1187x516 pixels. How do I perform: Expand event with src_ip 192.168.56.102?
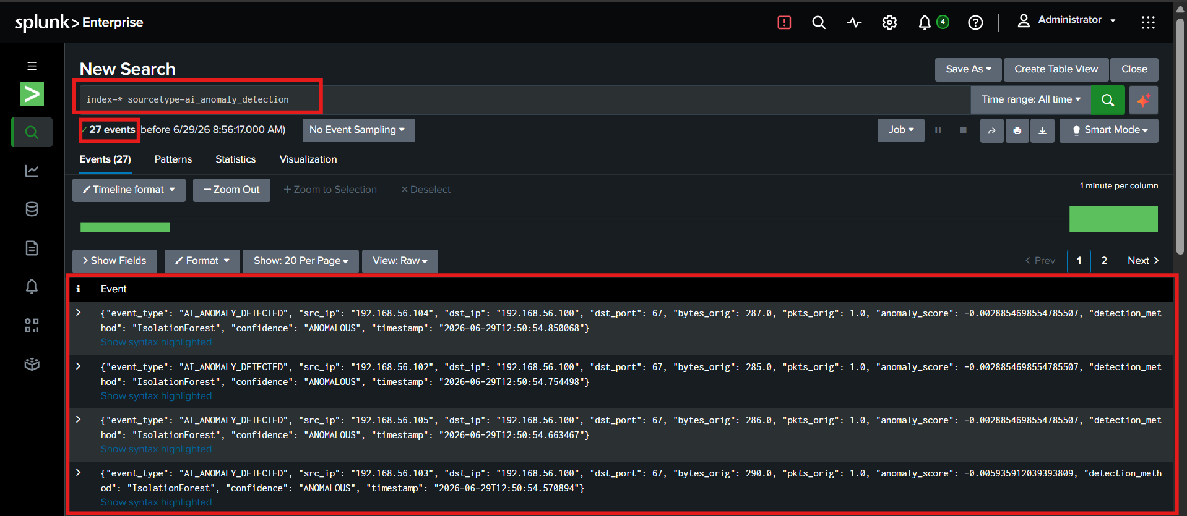pyautogui.click(x=79, y=366)
